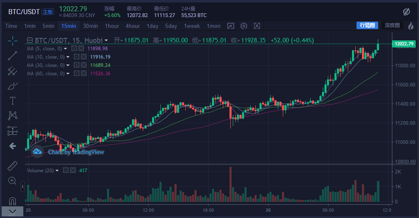Screen dimensions: 419x218
Task: Enter fullscreen chart mode
Action: click(x=257, y=26)
